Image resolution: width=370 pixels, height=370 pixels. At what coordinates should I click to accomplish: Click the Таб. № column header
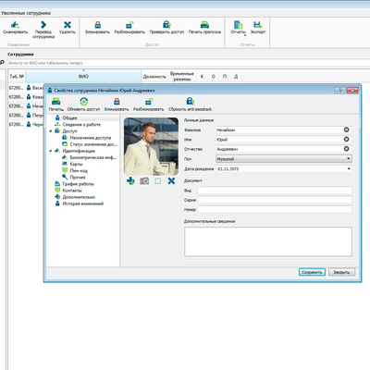(x=17, y=76)
